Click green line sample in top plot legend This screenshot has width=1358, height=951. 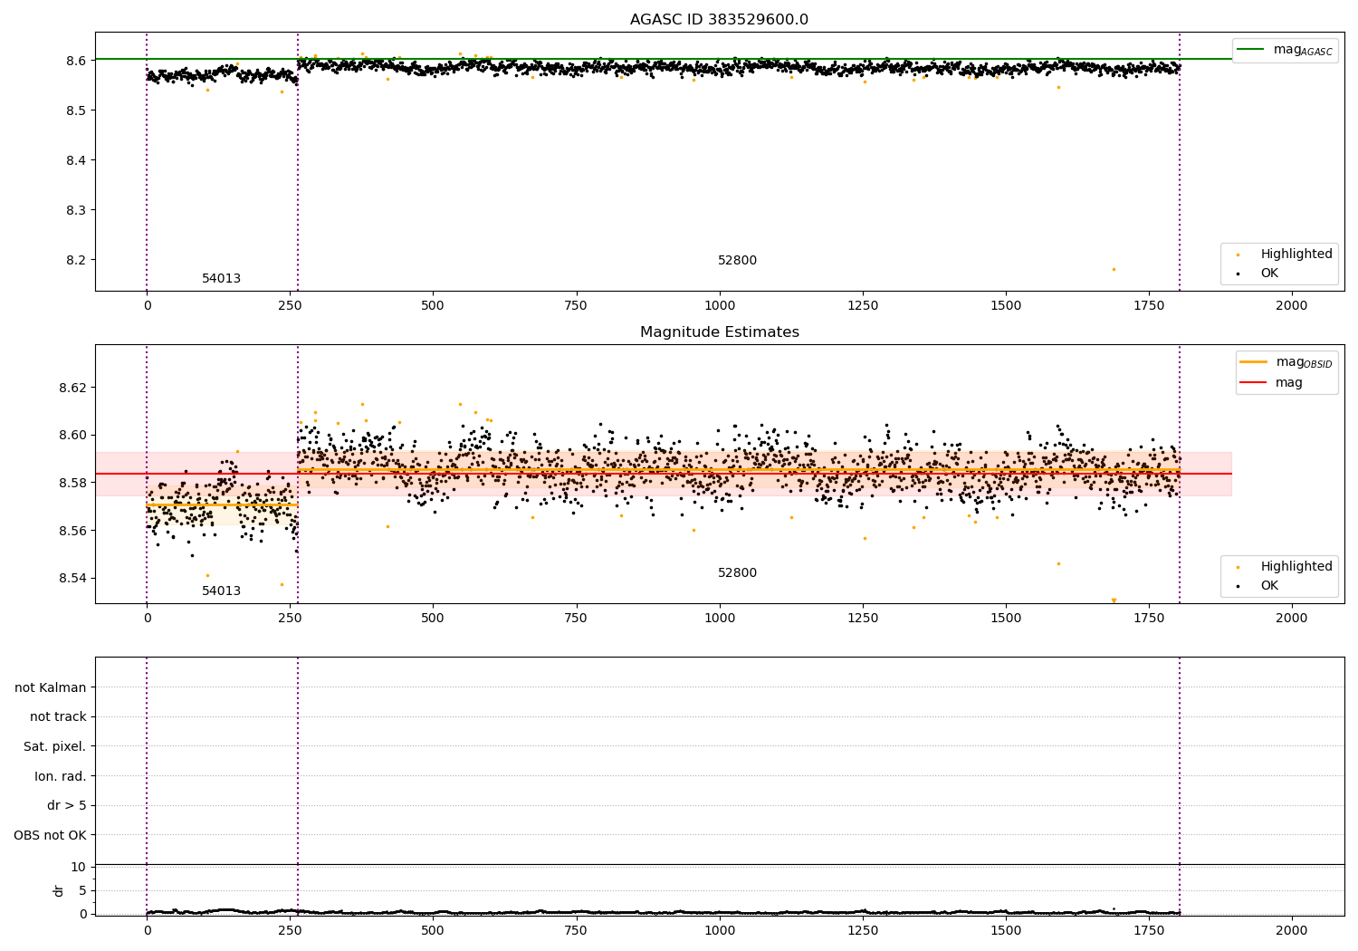[x=1251, y=50]
